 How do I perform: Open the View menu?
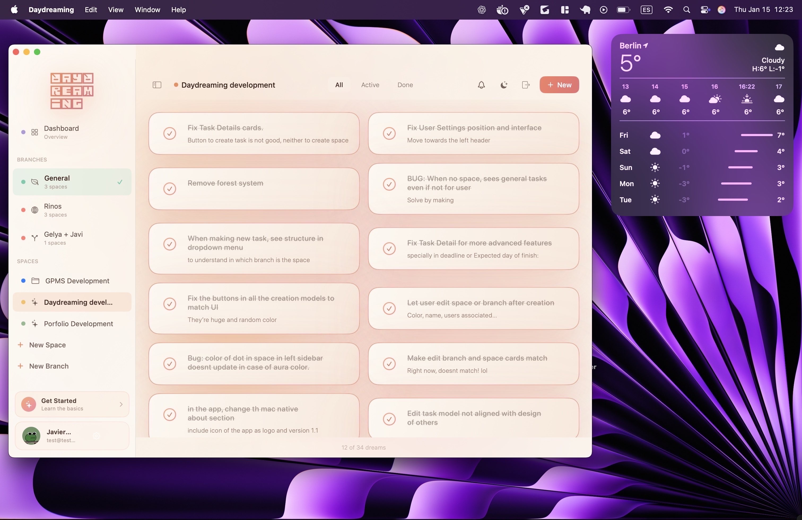tap(116, 10)
